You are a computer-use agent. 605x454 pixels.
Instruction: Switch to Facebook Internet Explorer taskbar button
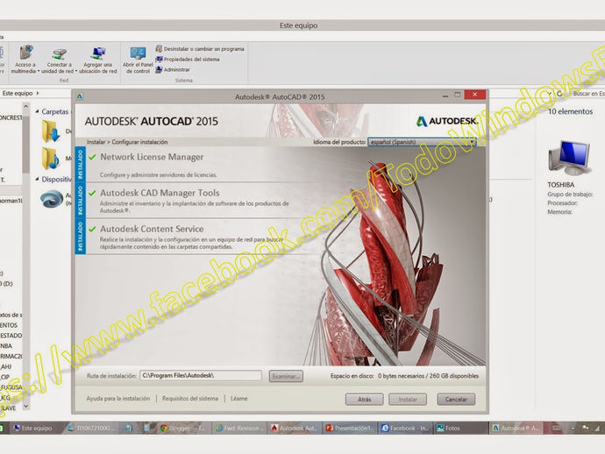click(x=405, y=428)
